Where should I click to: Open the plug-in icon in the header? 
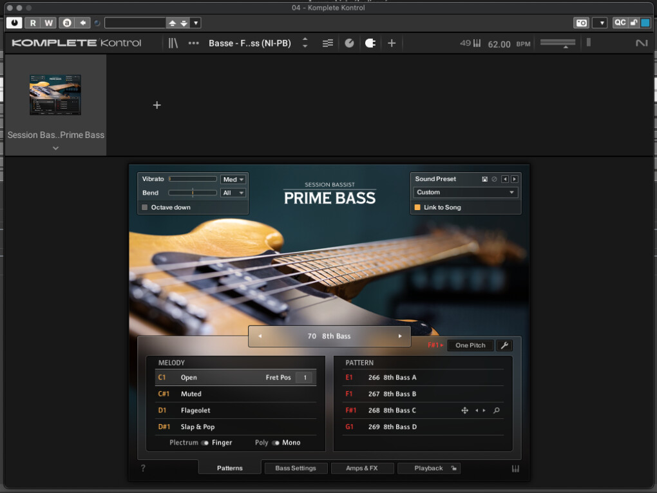370,43
